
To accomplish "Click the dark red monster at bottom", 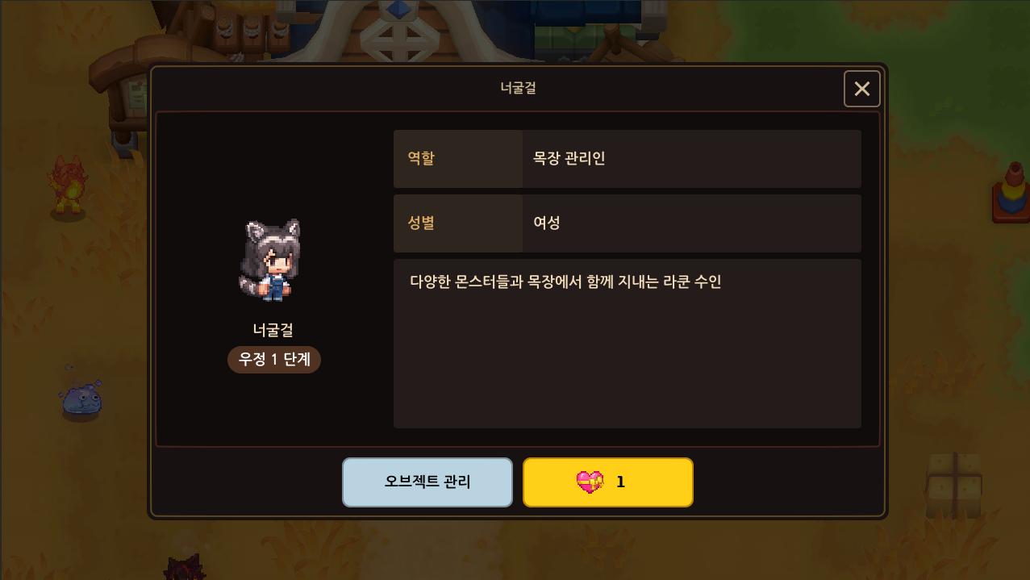I will click(184, 567).
